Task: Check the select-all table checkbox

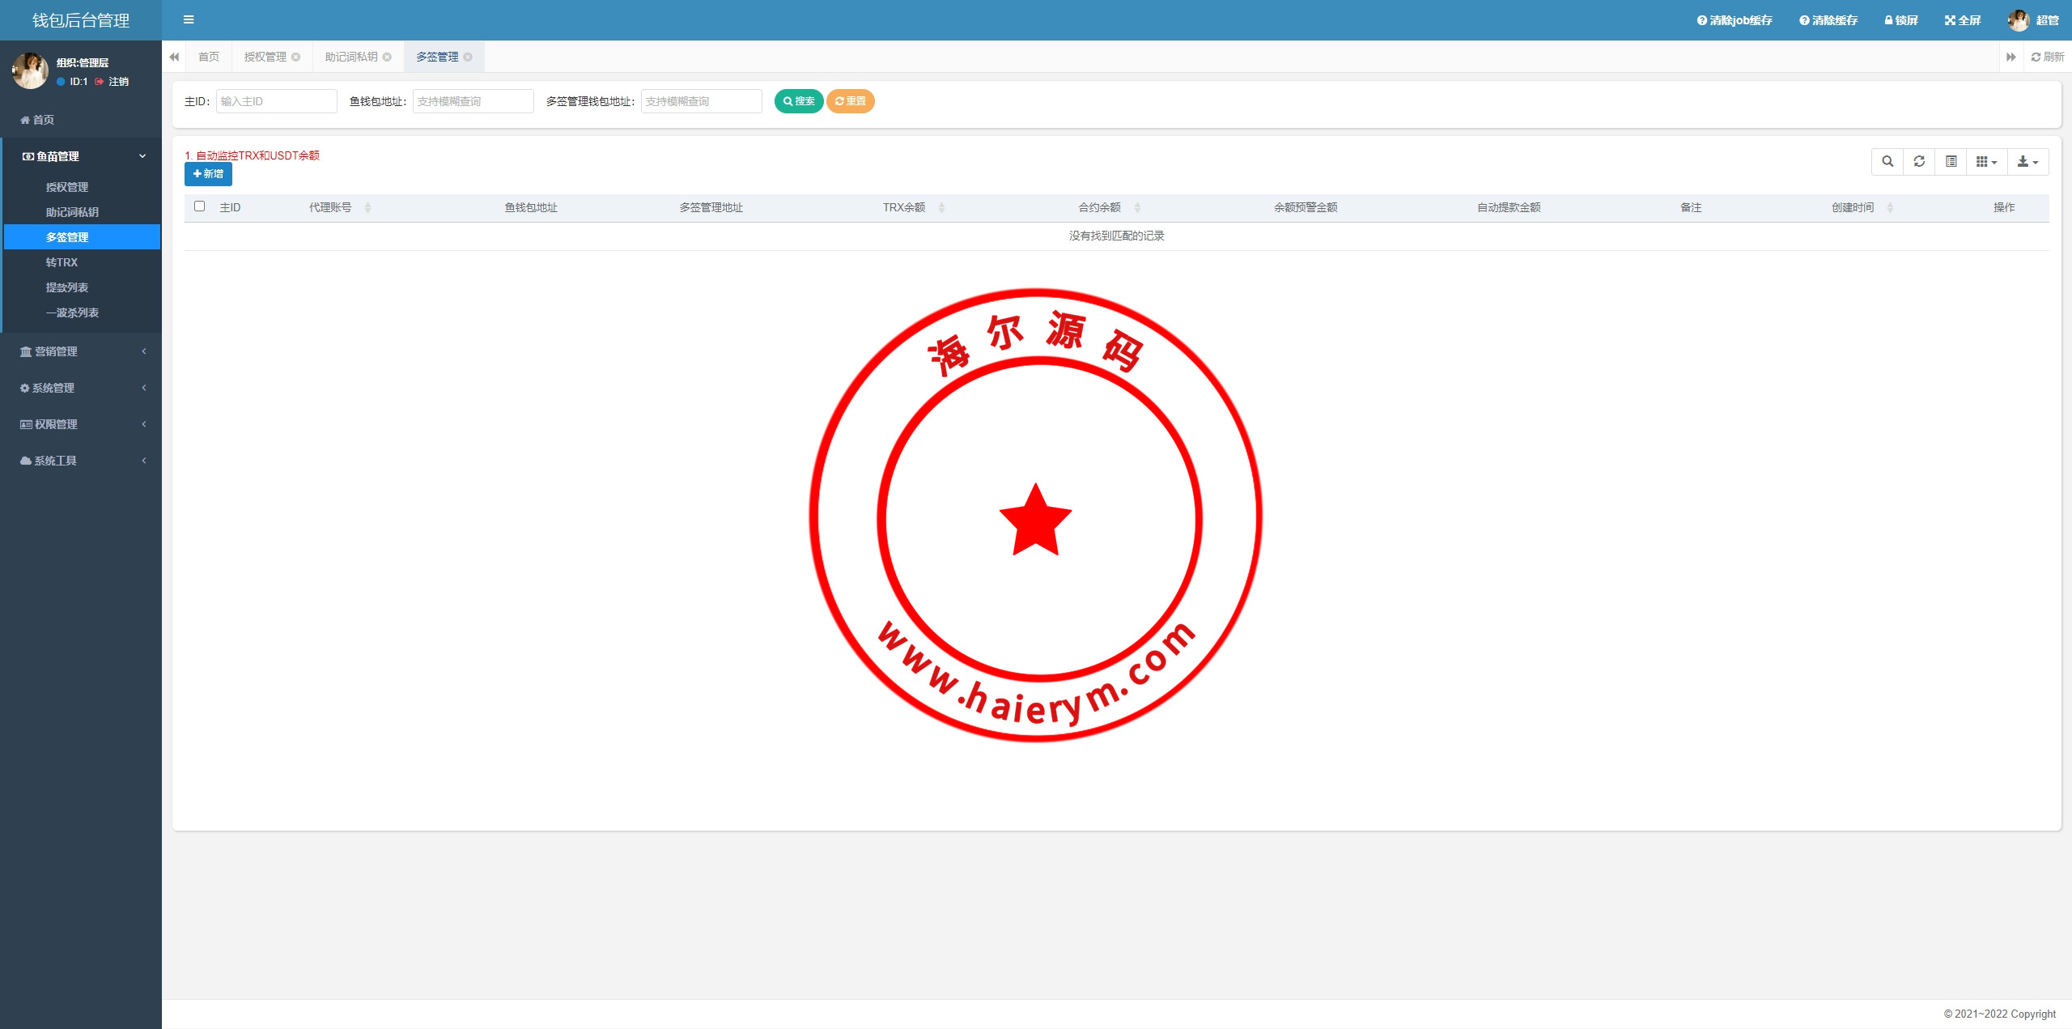Action: point(200,206)
